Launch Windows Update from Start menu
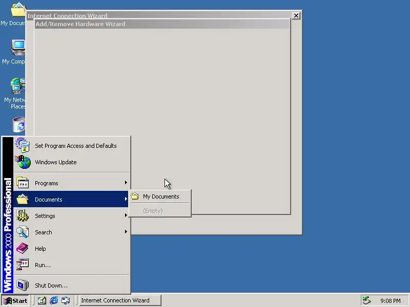 [x=71, y=162]
